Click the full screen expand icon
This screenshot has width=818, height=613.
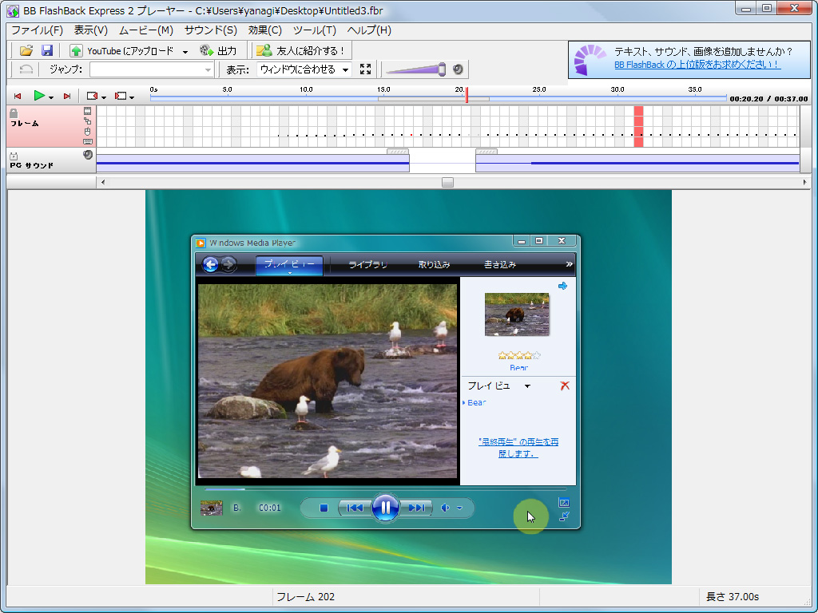point(366,69)
